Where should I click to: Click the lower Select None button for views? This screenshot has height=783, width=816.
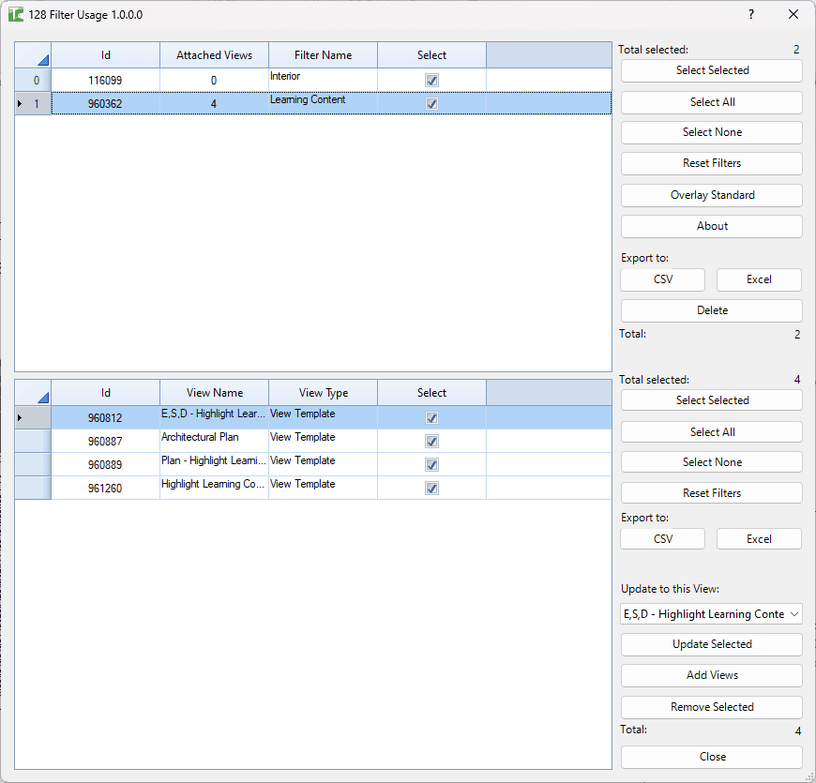click(x=711, y=462)
